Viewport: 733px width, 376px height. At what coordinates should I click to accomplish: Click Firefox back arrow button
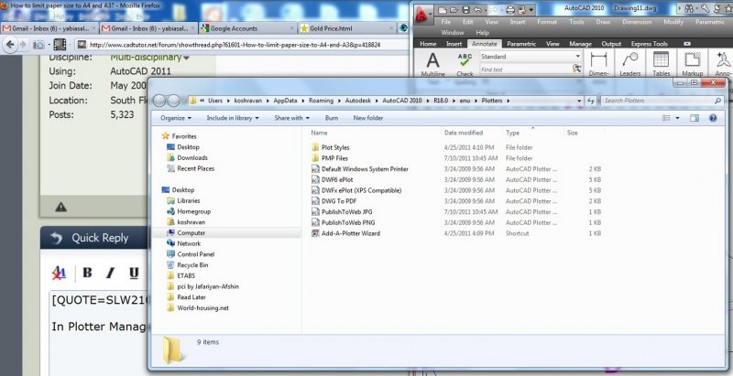(x=10, y=44)
